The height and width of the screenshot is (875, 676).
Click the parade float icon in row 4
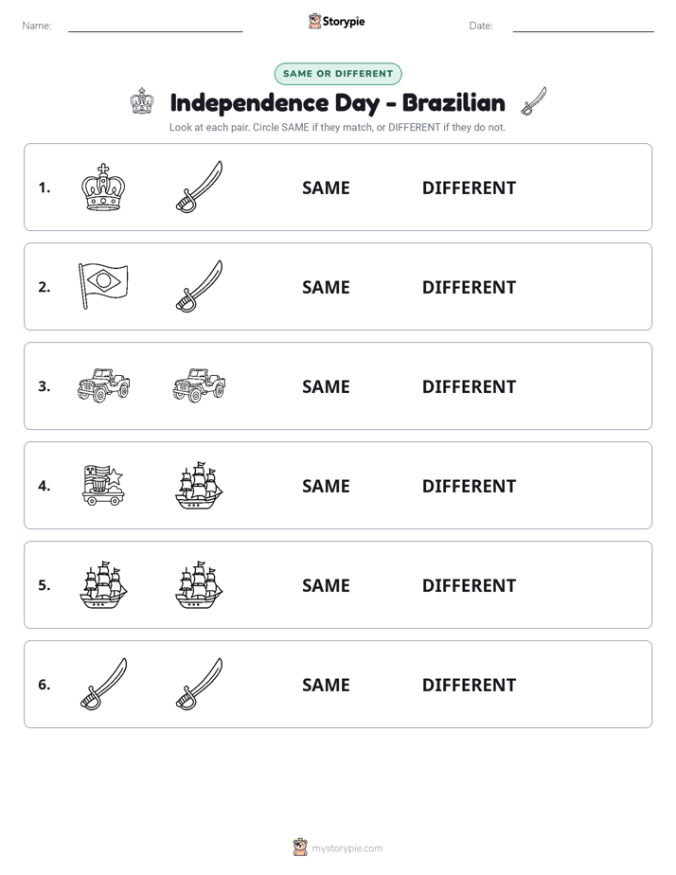point(103,485)
